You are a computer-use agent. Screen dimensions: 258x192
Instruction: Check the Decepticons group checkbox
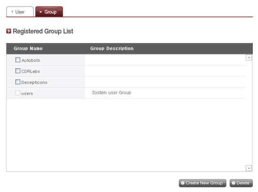coord(18,82)
